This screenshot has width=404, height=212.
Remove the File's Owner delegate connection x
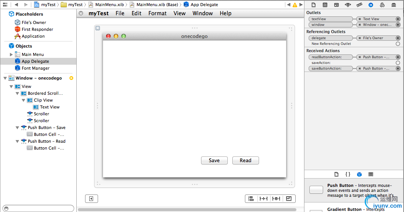coord(360,38)
